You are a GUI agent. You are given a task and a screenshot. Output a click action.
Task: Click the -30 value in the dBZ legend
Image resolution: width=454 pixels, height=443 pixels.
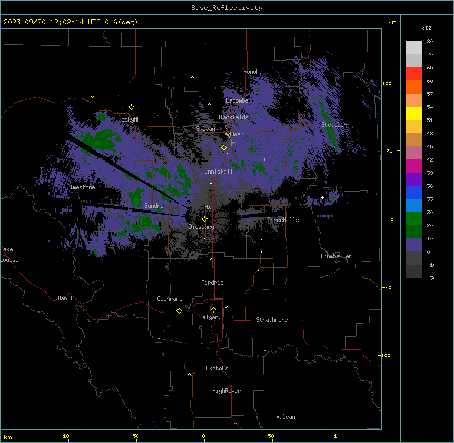tap(431, 278)
